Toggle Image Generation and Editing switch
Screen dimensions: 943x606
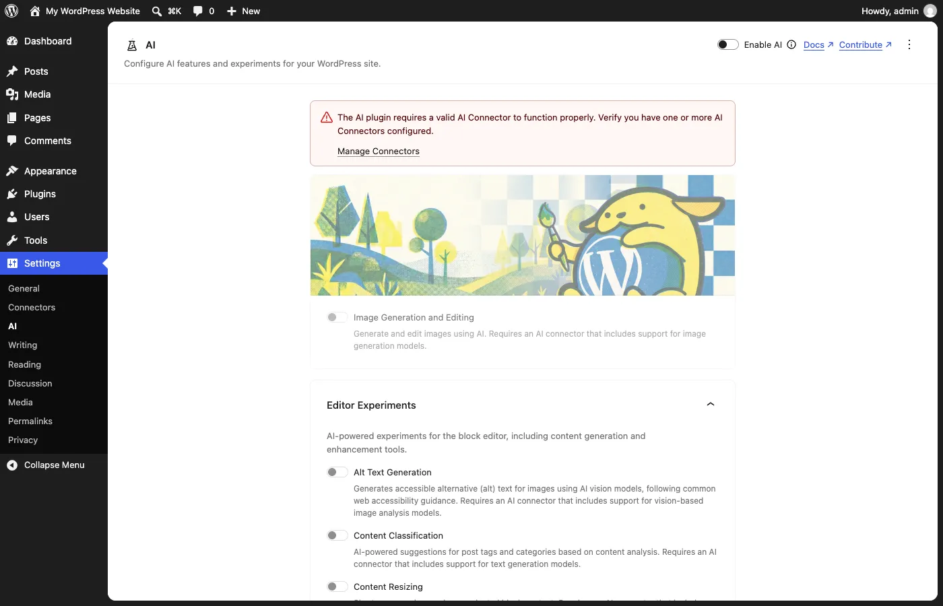pyautogui.click(x=337, y=317)
